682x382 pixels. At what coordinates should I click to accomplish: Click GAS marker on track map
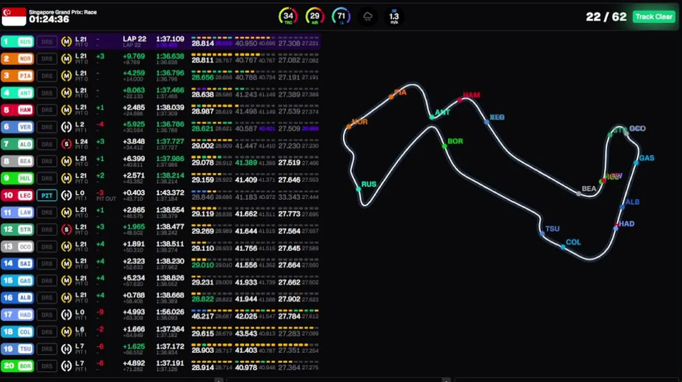(x=636, y=162)
